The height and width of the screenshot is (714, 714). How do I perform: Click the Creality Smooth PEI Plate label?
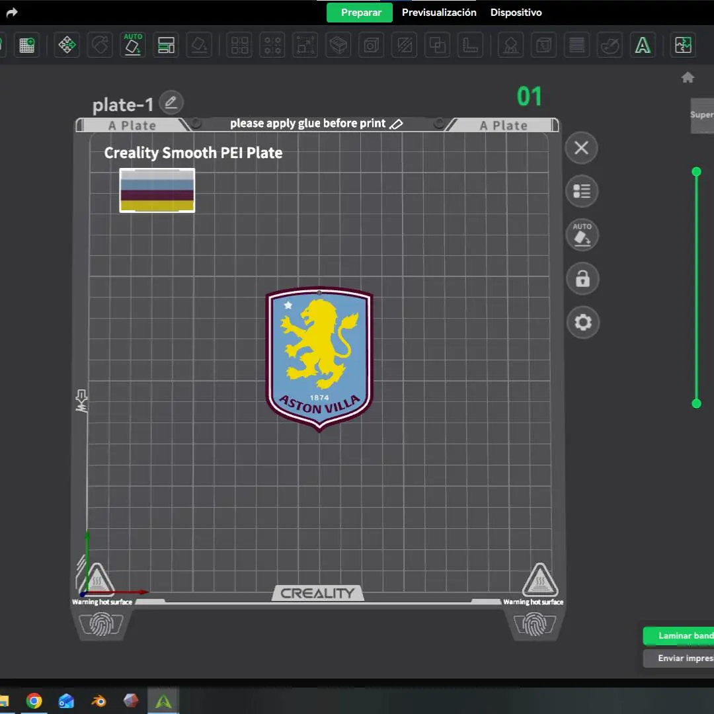pos(193,153)
